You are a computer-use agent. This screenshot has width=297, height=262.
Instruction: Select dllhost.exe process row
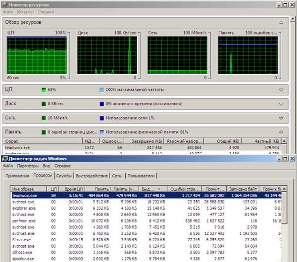(146, 253)
